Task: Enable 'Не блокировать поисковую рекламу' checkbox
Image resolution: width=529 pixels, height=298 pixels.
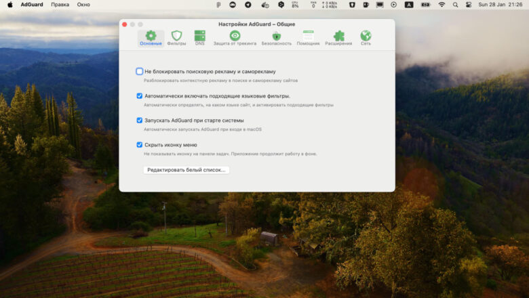Action: tap(139, 71)
